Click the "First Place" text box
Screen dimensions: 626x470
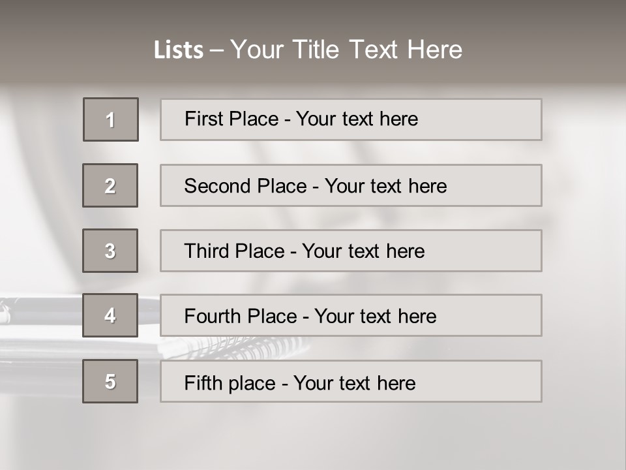(351, 119)
